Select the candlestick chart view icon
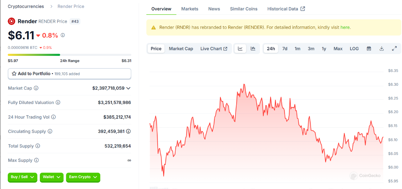Viewport: 402px width, 189px height. coord(253,48)
